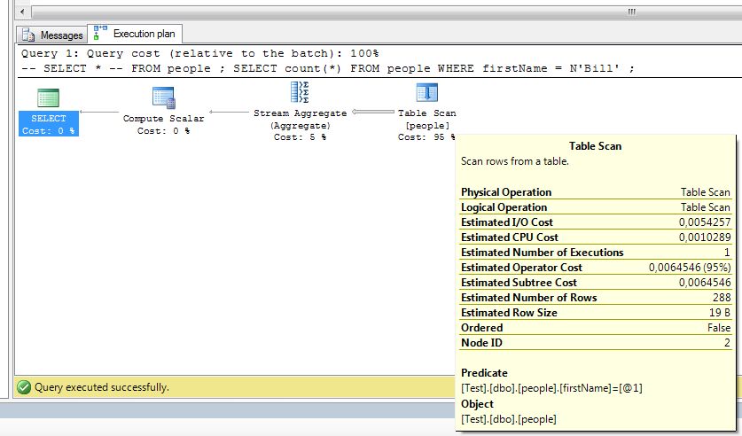
Task: Click the 'Predicate' heading in tooltip
Action: 484,373
